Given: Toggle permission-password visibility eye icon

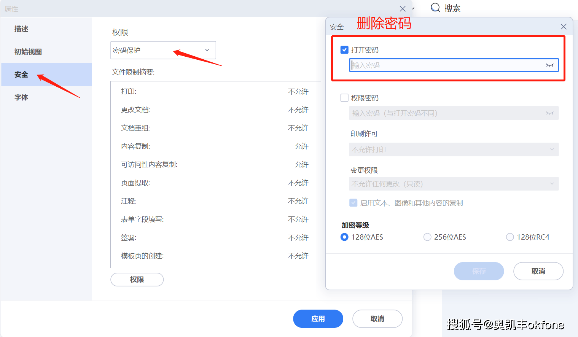Looking at the screenshot, I should point(550,113).
